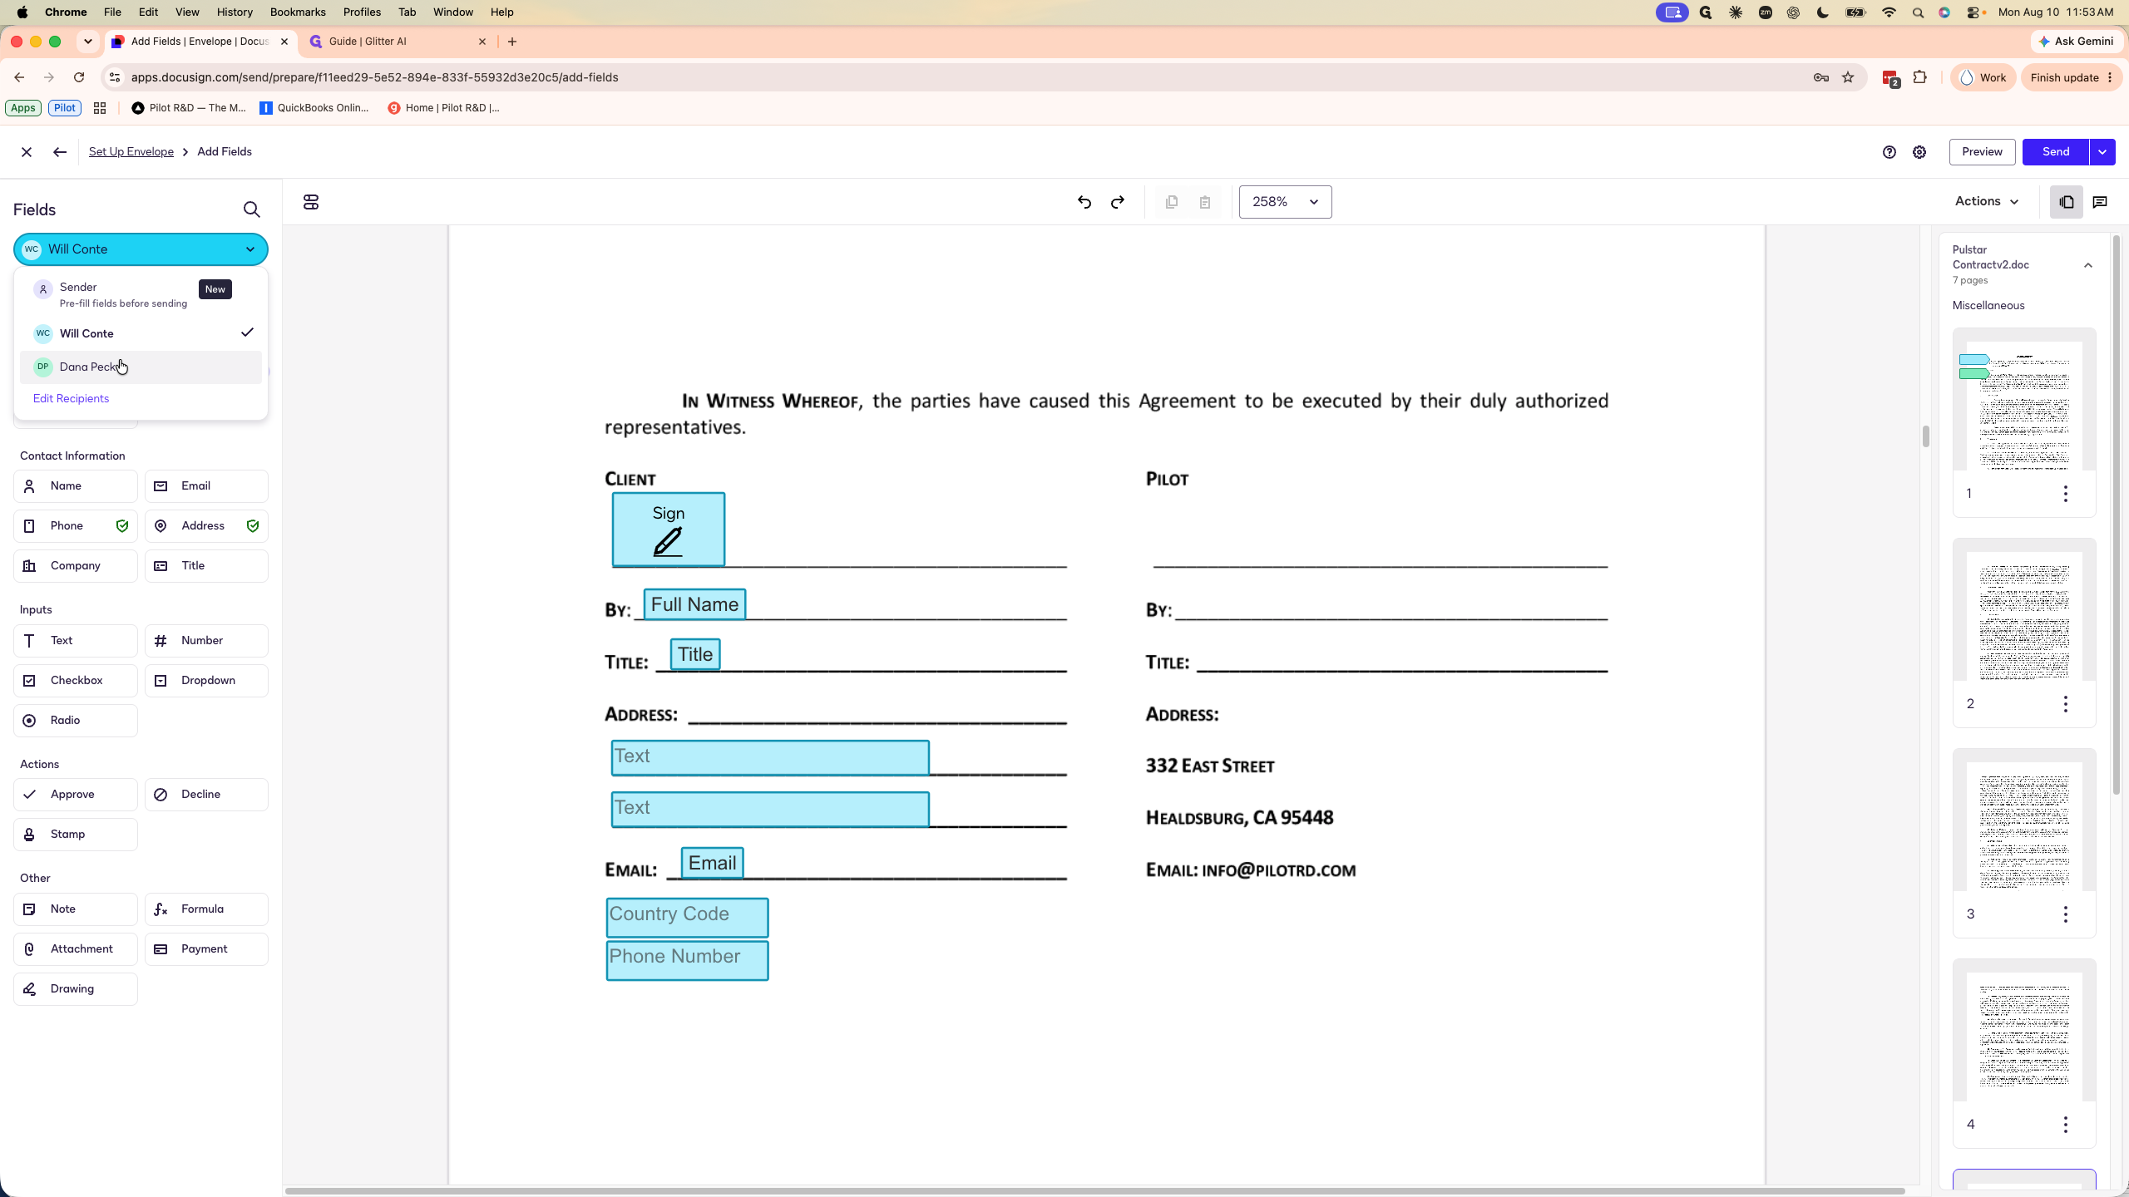Add an Address field
Image resolution: width=2129 pixels, height=1197 pixels.
206,526
